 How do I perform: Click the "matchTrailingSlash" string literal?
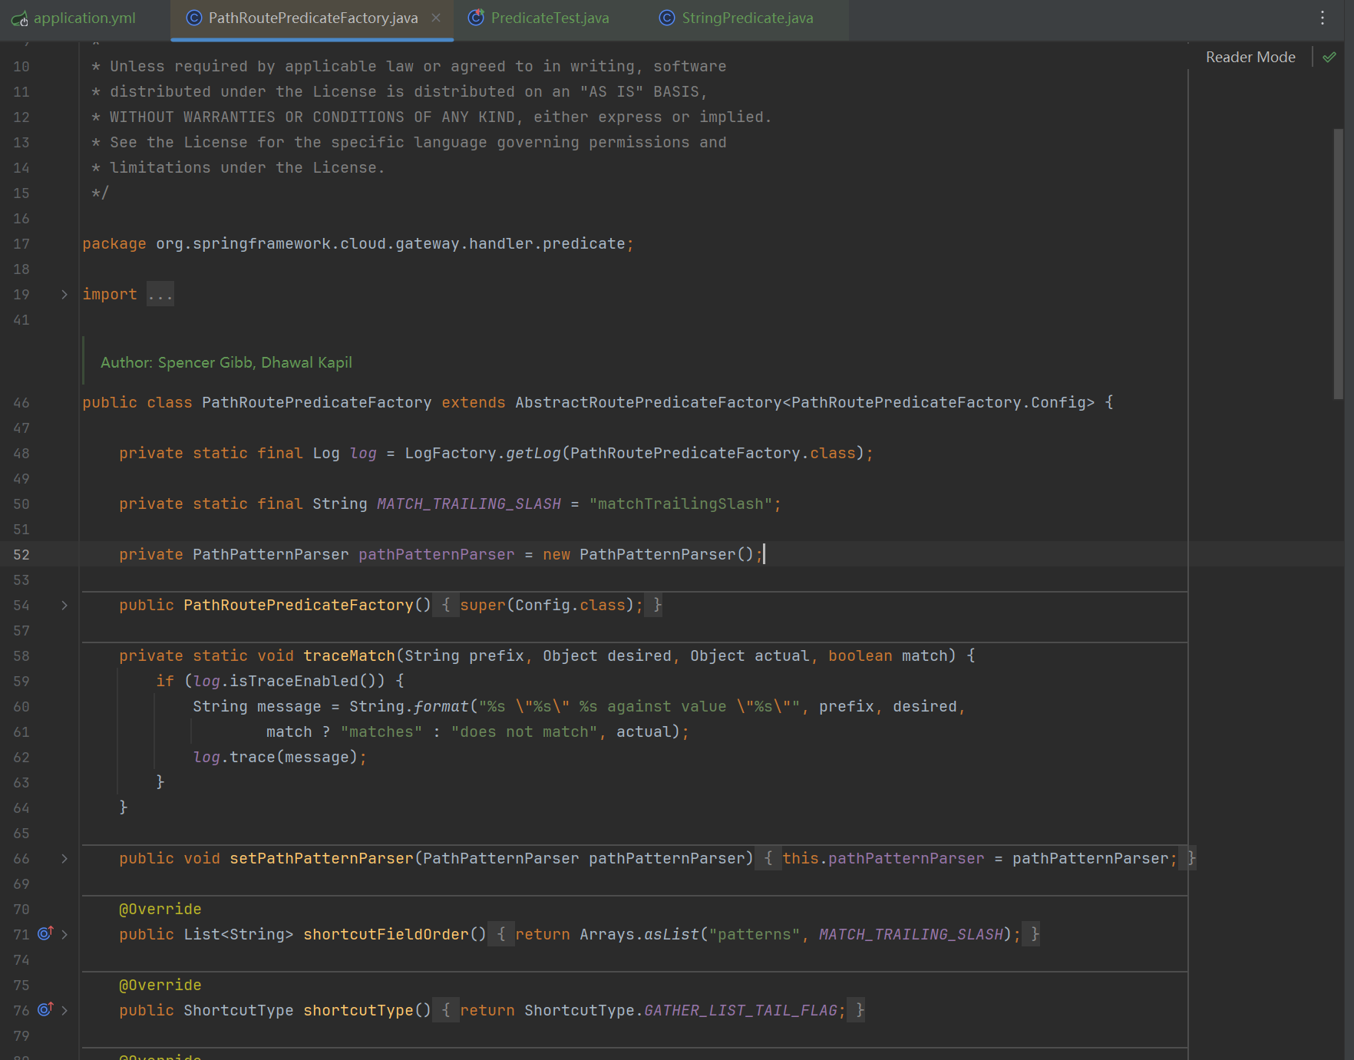pyautogui.click(x=681, y=504)
